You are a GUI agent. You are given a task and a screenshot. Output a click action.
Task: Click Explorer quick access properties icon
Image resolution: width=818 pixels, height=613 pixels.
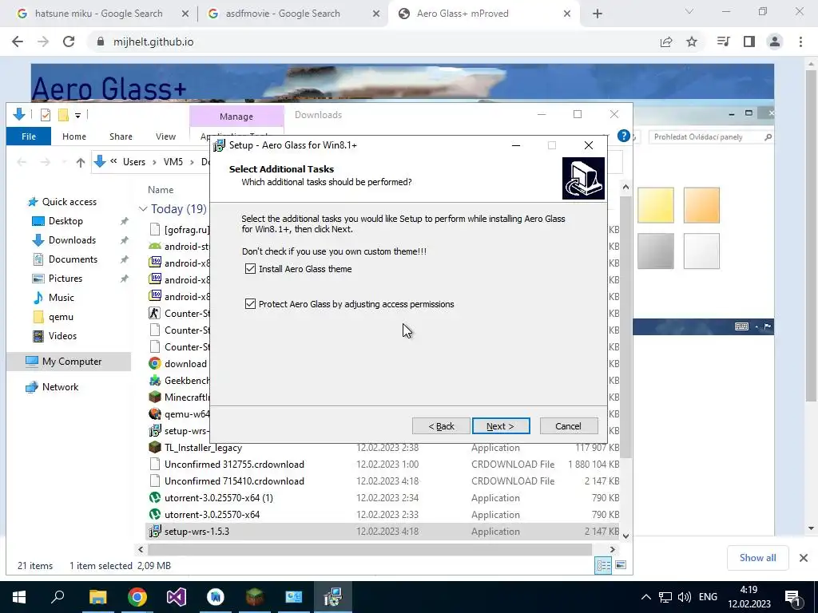46,115
